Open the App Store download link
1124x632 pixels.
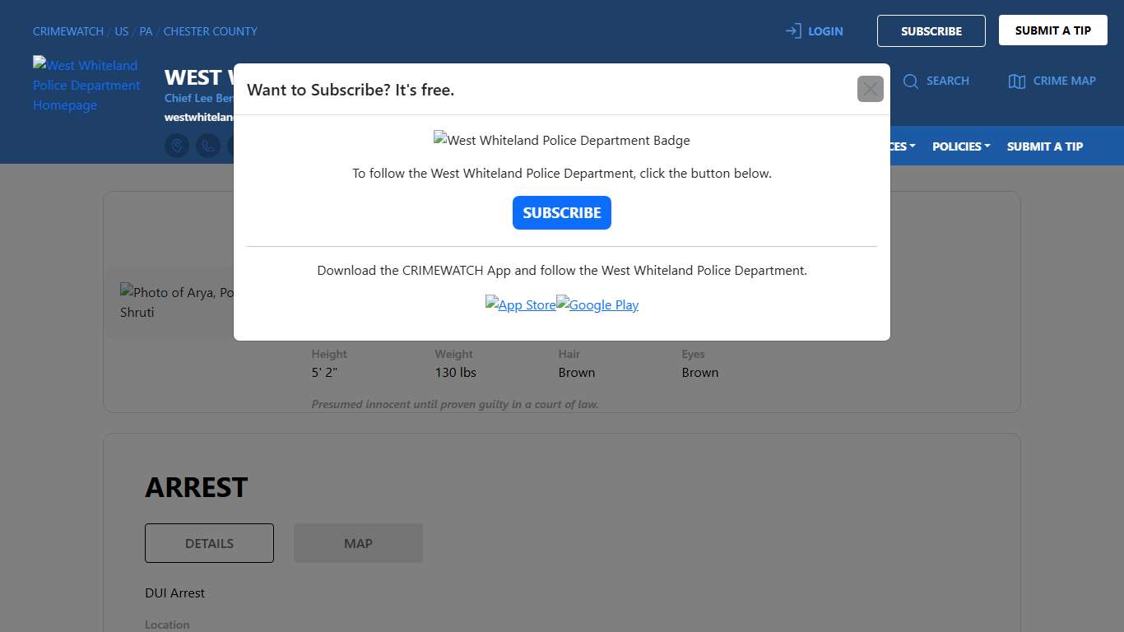521,304
